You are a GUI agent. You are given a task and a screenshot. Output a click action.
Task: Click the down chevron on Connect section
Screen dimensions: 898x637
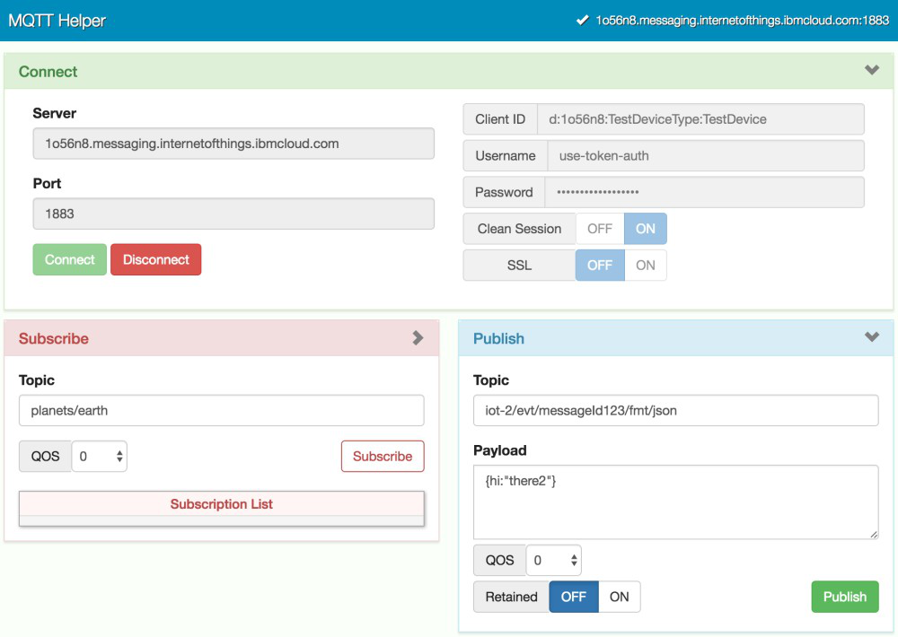(x=870, y=69)
